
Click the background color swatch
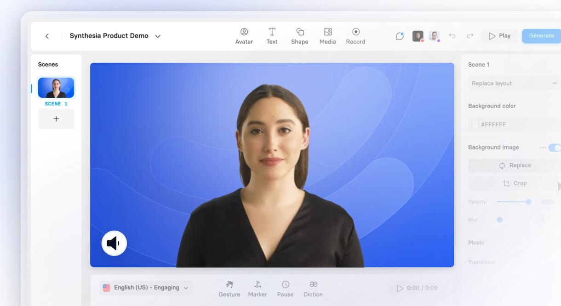click(x=475, y=124)
